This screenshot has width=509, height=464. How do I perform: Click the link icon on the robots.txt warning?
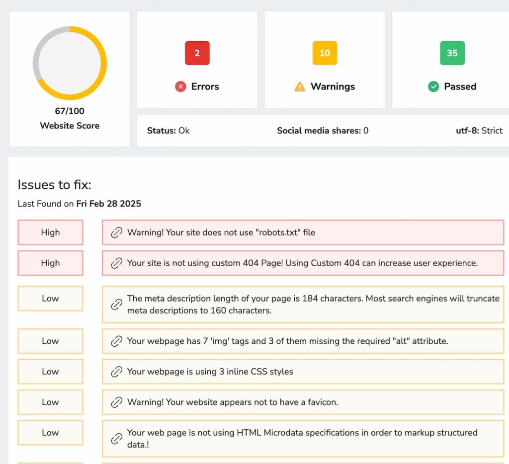point(117,232)
